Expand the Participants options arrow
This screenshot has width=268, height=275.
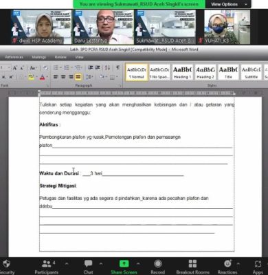coord(67,264)
